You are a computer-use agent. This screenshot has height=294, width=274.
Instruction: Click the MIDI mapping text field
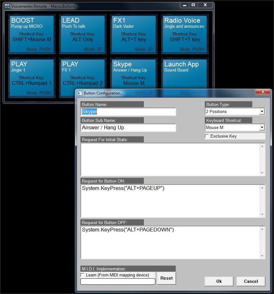(118, 282)
